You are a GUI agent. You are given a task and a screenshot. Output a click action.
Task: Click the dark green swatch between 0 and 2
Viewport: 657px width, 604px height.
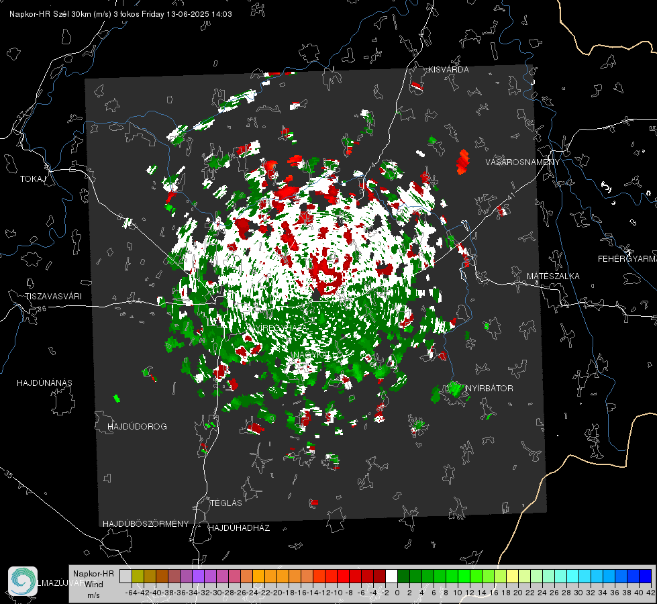tap(403, 576)
